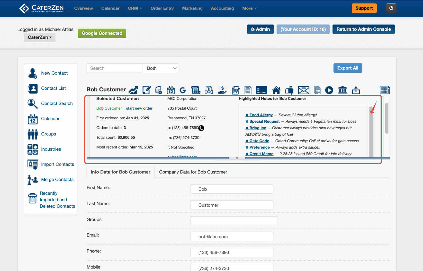Click the Google Connected button
Image resolution: width=423 pixels, height=271 pixels.
click(x=102, y=33)
